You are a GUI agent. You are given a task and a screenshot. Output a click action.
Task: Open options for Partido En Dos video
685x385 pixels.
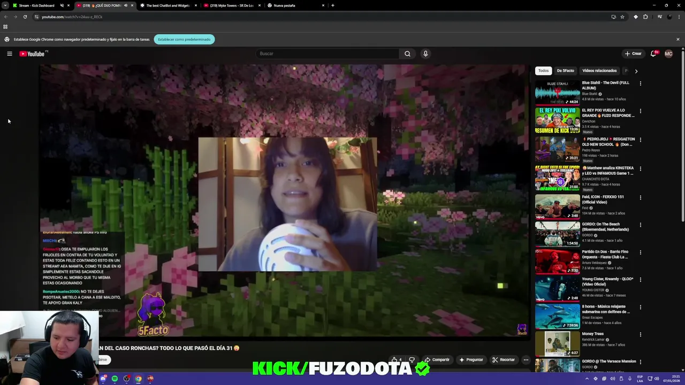pos(640,252)
